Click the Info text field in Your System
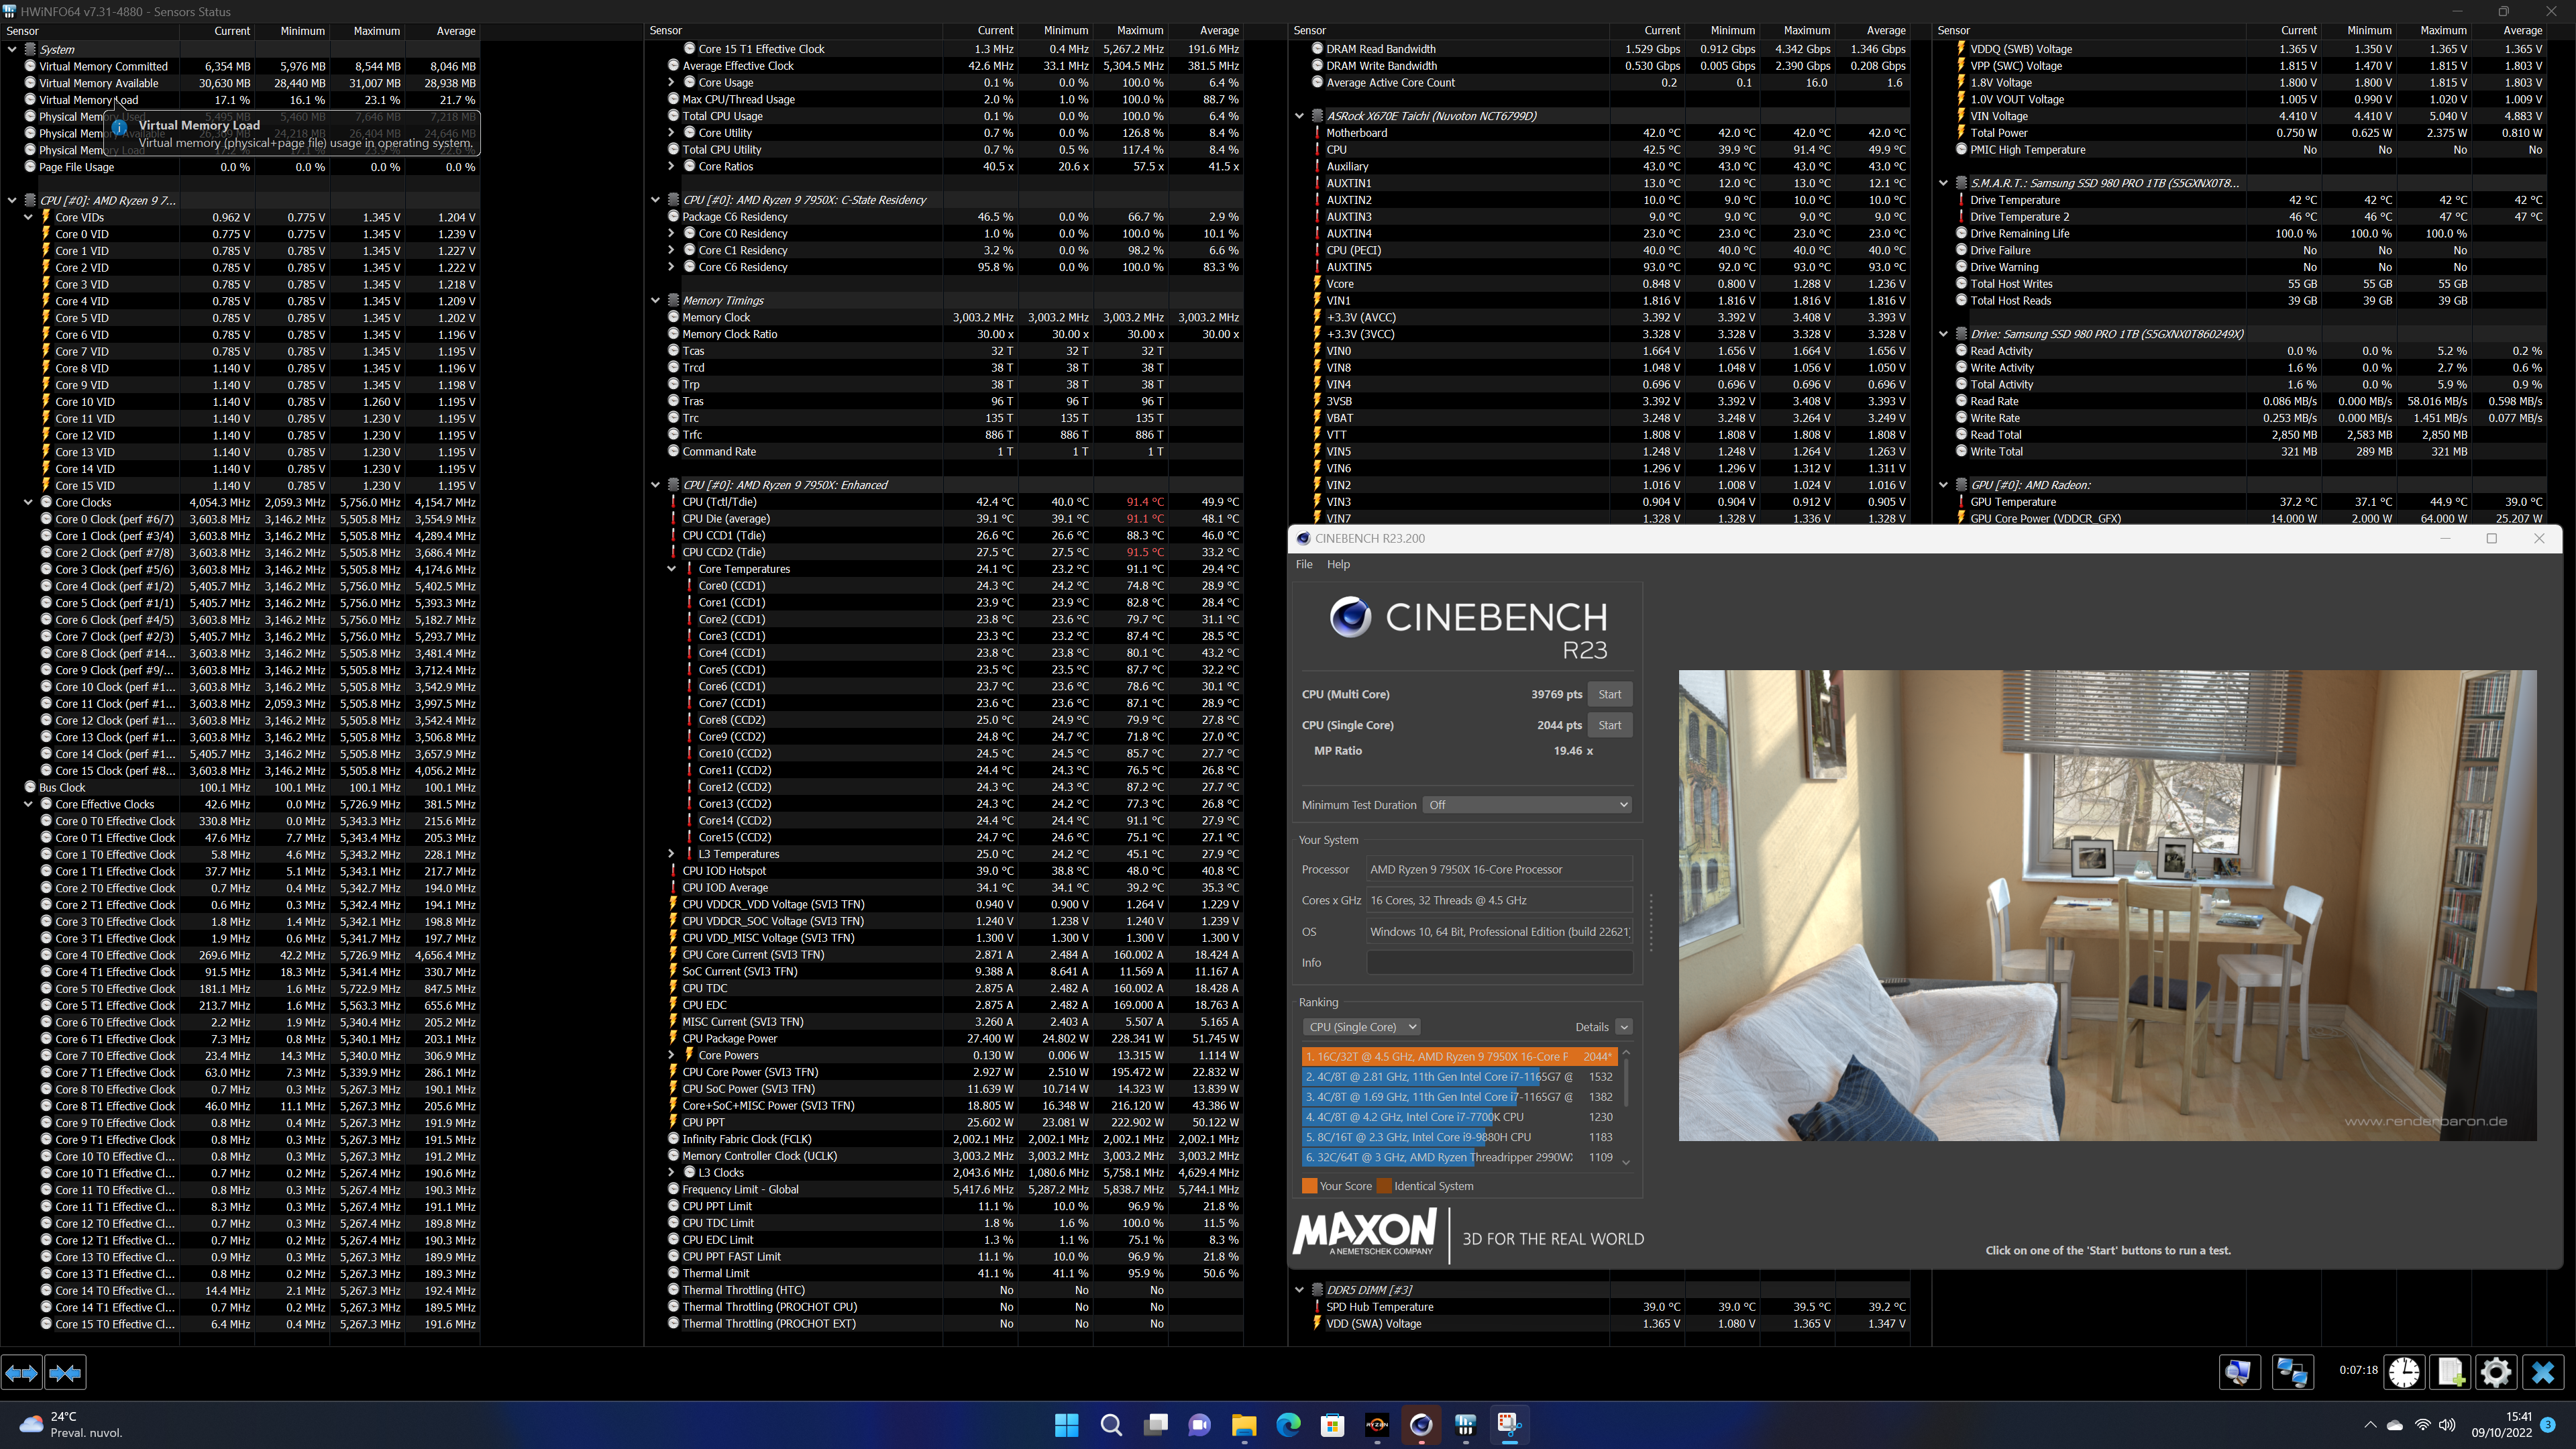 [x=1499, y=963]
